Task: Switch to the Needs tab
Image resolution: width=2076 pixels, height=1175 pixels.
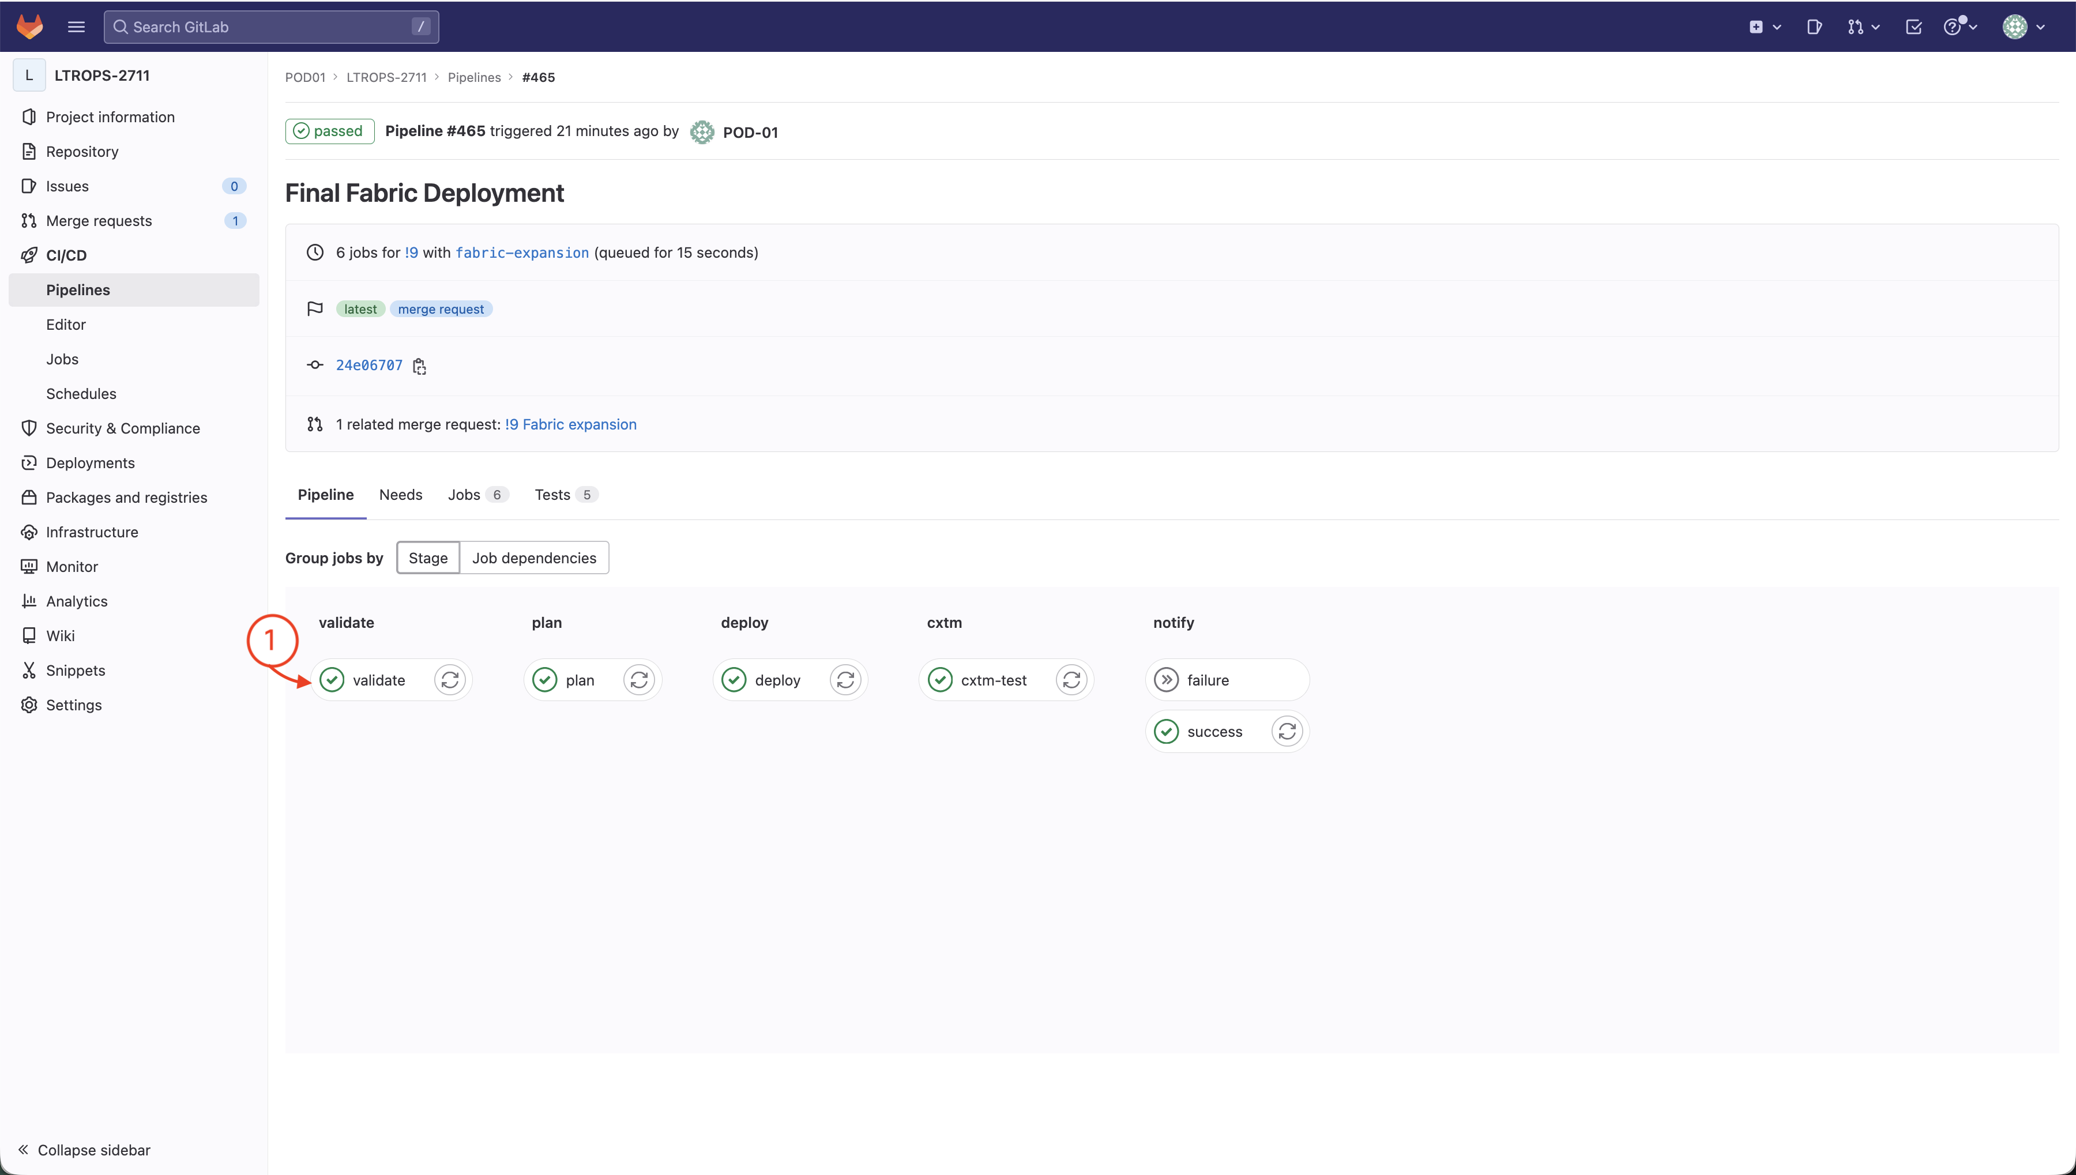Action: click(x=400, y=495)
